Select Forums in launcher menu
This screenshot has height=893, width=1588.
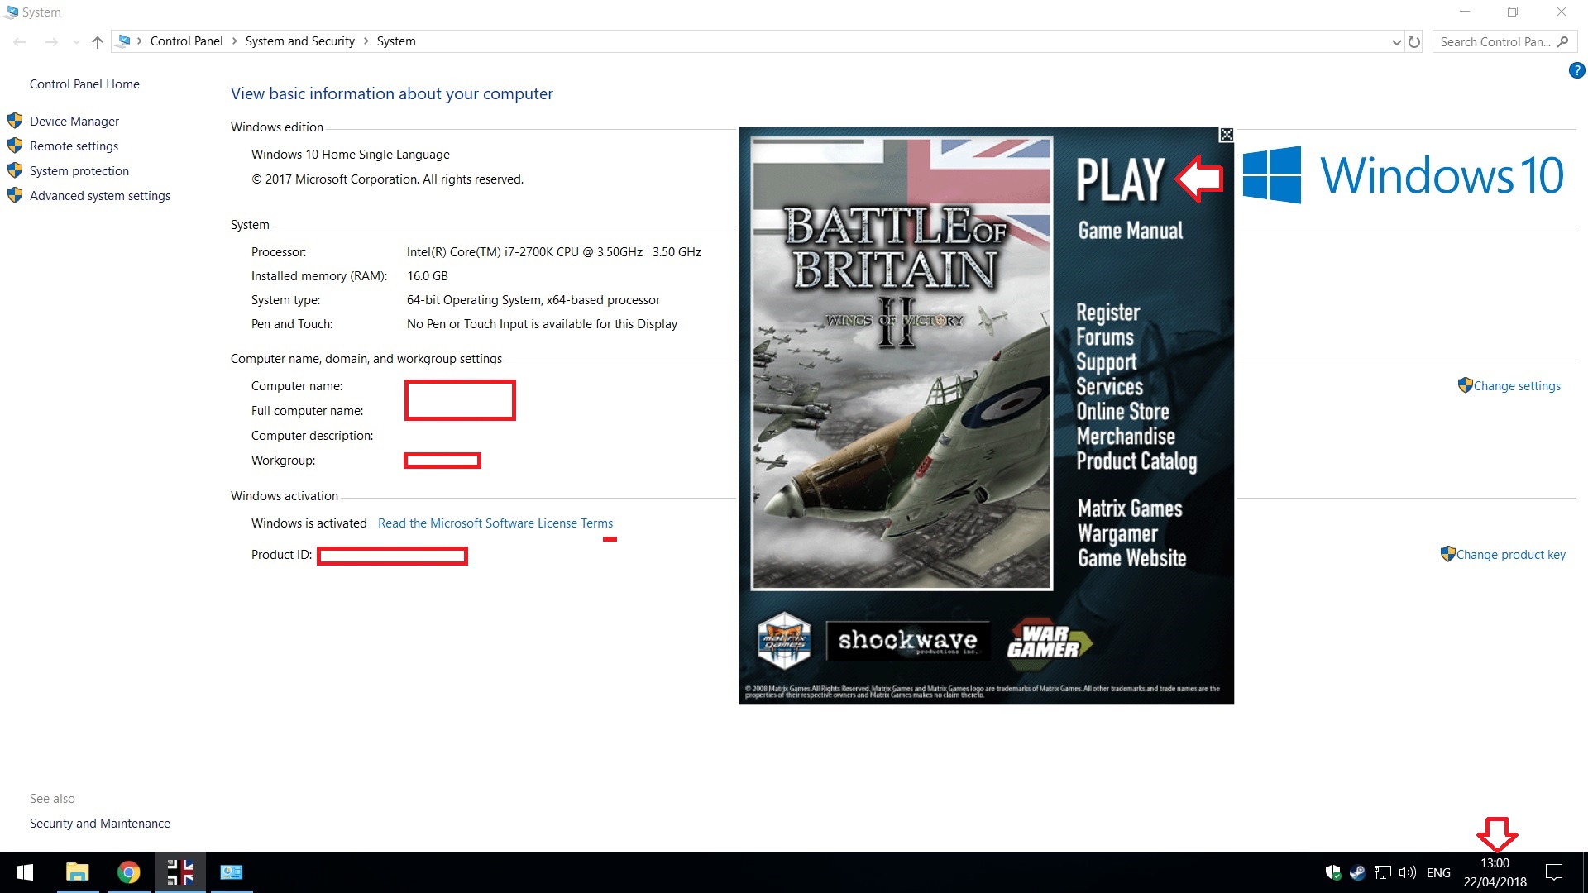coord(1104,337)
